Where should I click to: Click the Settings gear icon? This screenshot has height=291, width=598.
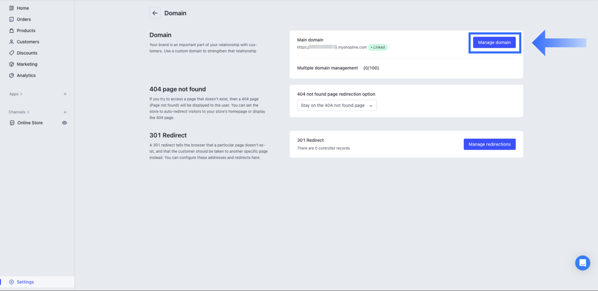click(12, 282)
